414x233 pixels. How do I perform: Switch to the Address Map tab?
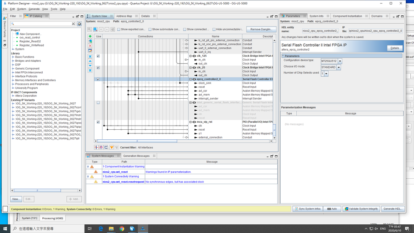[x=124, y=16]
